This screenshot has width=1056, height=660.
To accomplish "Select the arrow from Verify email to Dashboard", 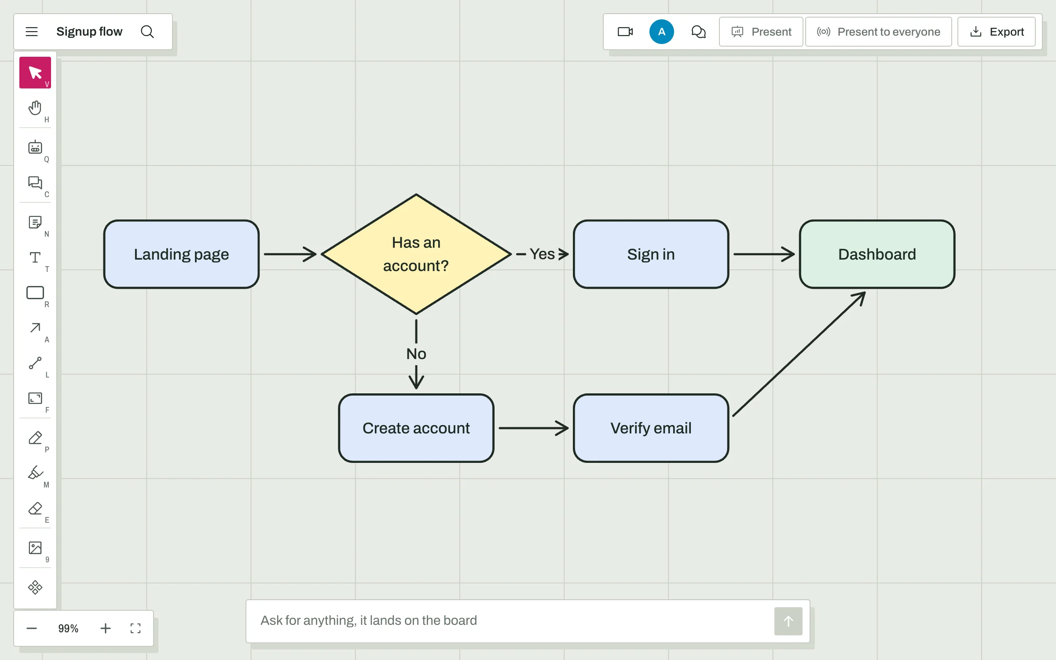I will point(799,354).
